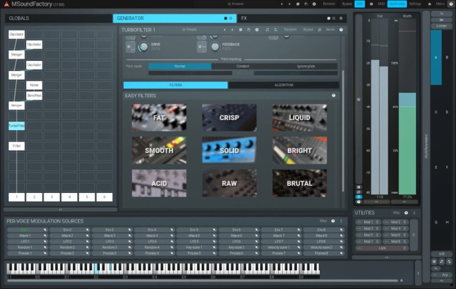Image resolution: width=456 pixels, height=289 pixels.
Task: Toggle the Limiter button
Action: point(441,26)
